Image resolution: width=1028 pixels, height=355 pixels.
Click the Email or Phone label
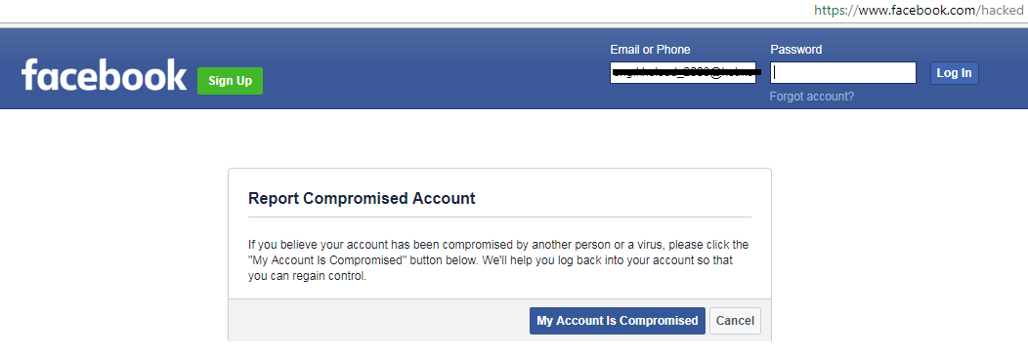coord(650,50)
